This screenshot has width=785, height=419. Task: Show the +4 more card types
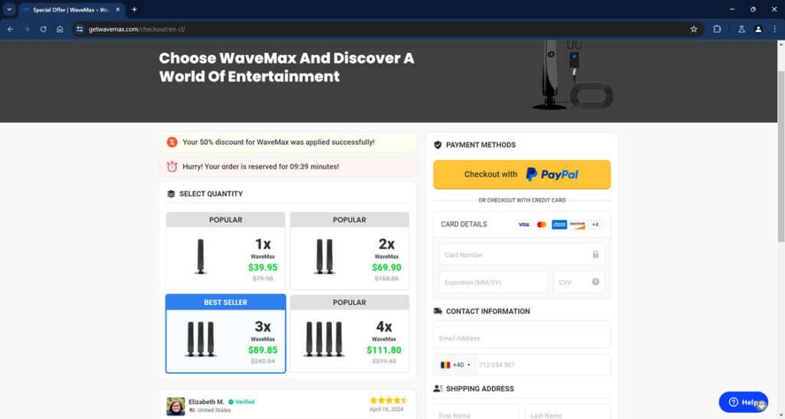(595, 224)
